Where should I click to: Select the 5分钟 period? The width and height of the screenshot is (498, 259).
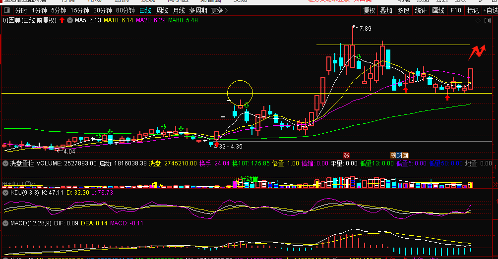pyautogui.click(x=59, y=10)
